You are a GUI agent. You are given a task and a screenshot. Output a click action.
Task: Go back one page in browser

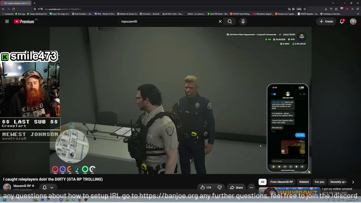click(3, 9)
